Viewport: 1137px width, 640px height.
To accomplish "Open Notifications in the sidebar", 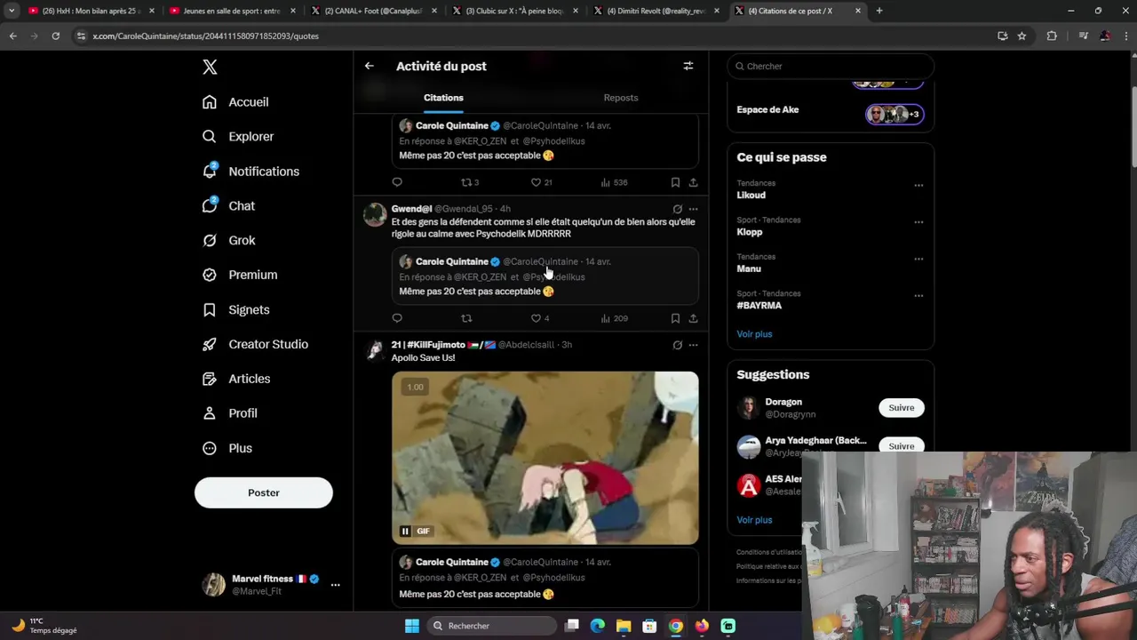I will (x=250, y=172).
